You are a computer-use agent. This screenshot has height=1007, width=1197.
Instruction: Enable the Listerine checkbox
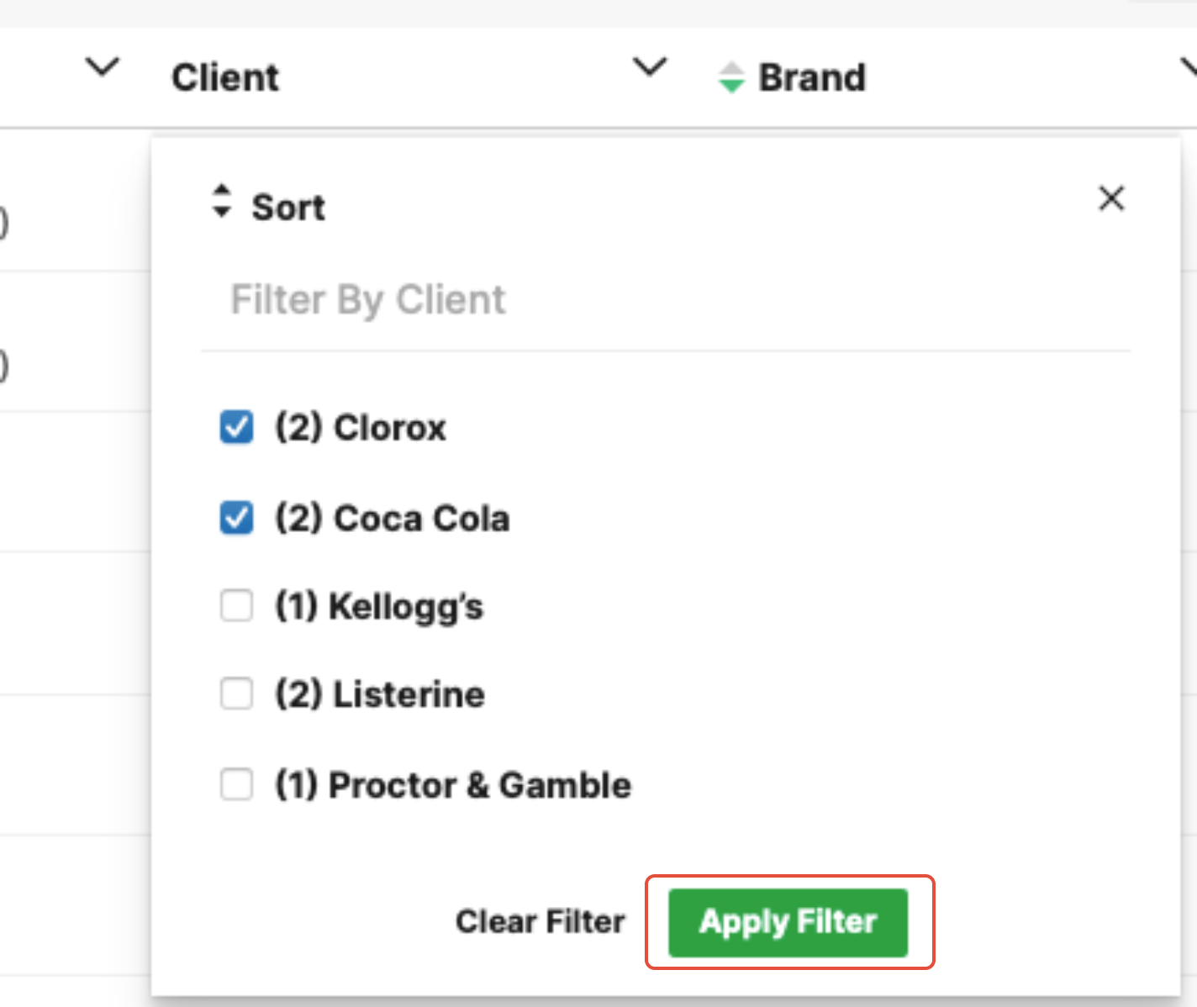(x=236, y=694)
